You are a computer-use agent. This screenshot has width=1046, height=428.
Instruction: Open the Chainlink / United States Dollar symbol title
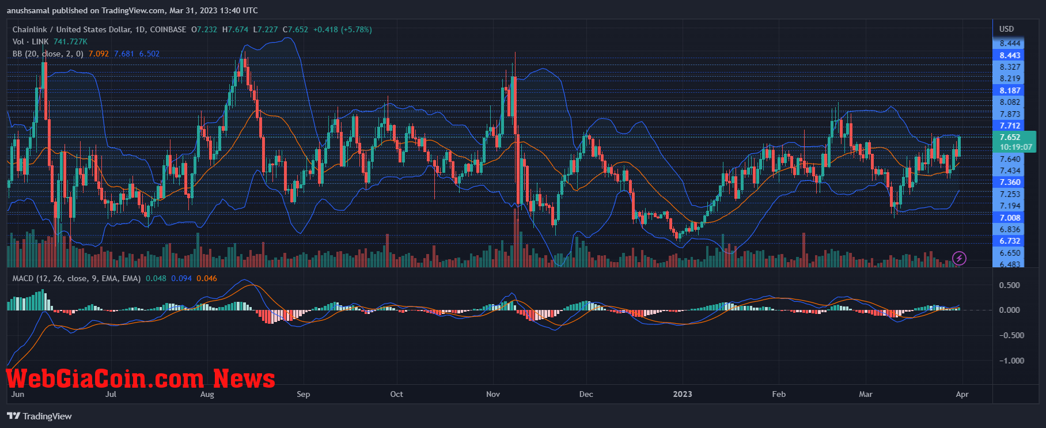100,29
